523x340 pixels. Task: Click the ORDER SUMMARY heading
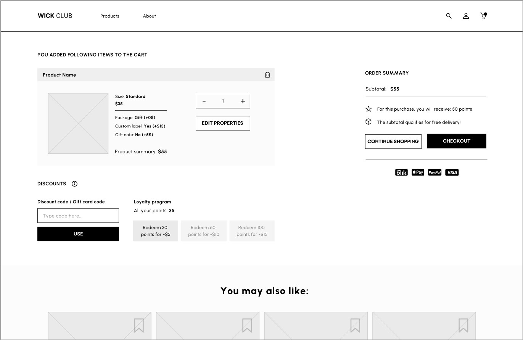click(x=387, y=73)
